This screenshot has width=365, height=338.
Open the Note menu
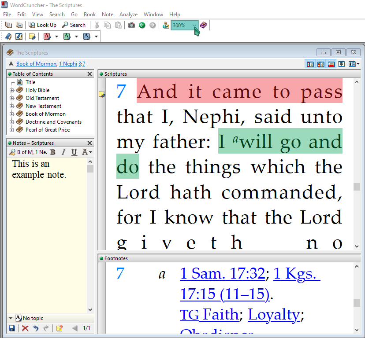tap(108, 15)
